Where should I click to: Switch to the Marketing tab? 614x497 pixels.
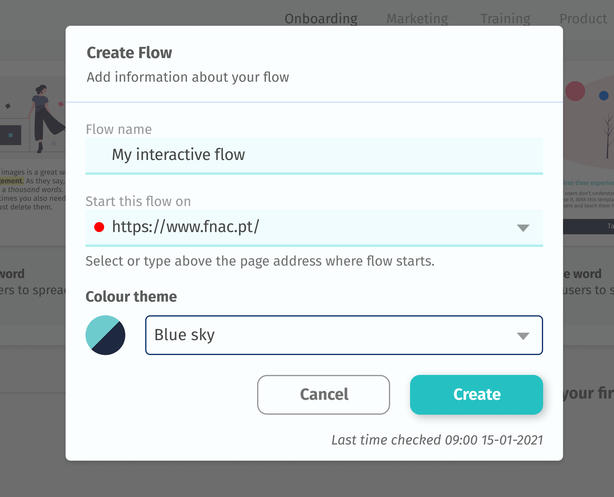click(x=417, y=19)
